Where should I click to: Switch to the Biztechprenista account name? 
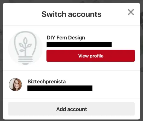pos(46,82)
